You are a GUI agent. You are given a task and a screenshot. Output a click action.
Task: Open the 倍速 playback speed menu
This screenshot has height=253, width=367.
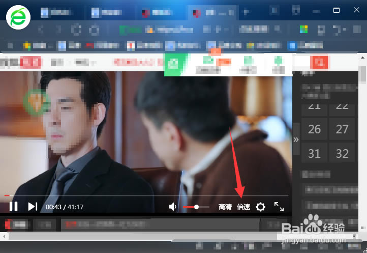243,207
